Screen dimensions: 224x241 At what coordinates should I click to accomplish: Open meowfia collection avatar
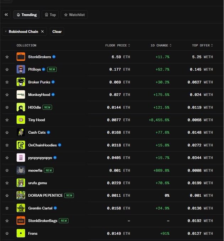click(21, 170)
